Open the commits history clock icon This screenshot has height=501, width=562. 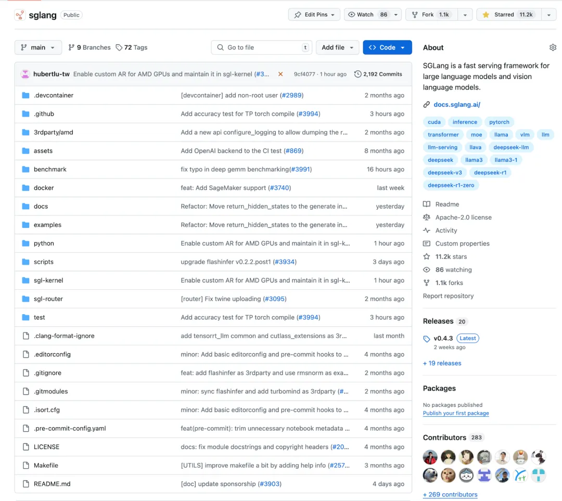[x=357, y=74]
